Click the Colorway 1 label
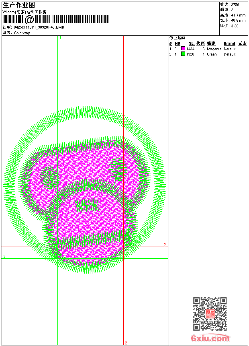 click(x=23, y=33)
